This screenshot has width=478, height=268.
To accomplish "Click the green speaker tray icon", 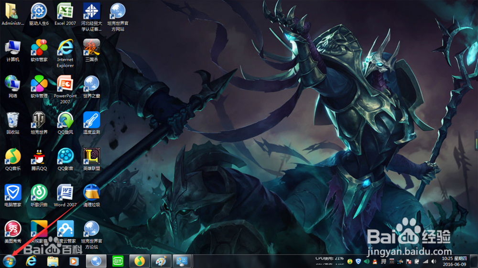I will [367, 261].
